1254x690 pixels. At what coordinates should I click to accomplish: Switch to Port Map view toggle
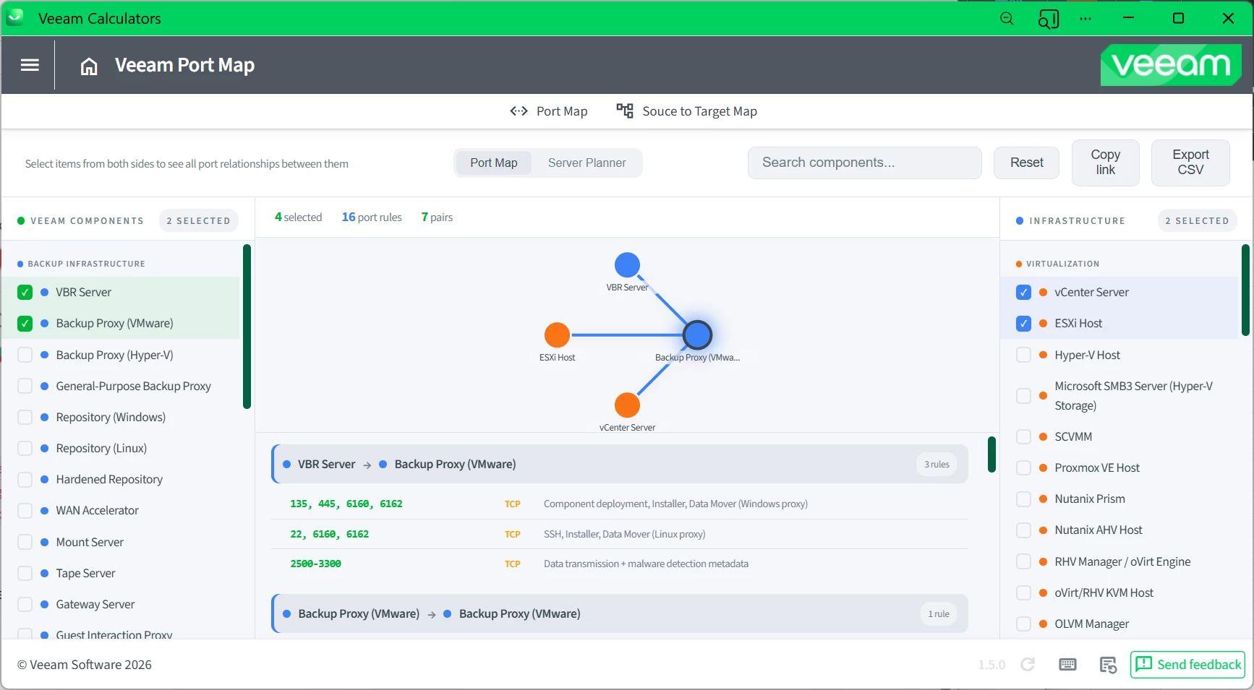494,163
